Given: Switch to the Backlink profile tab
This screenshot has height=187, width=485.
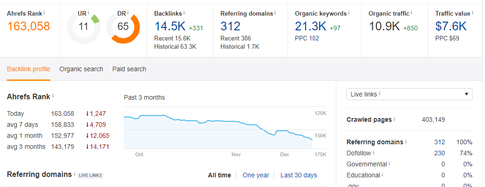Looking at the screenshot, I should coord(29,69).
